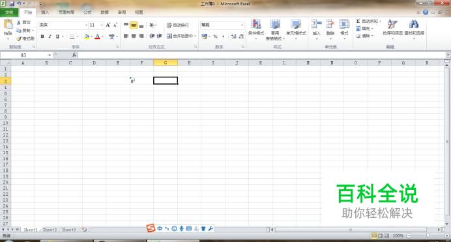Click the Sogou IME logo icon
Image resolution: width=451 pixels, height=242 pixels.
151,228
